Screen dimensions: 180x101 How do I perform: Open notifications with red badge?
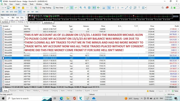click(x=167, y=7)
